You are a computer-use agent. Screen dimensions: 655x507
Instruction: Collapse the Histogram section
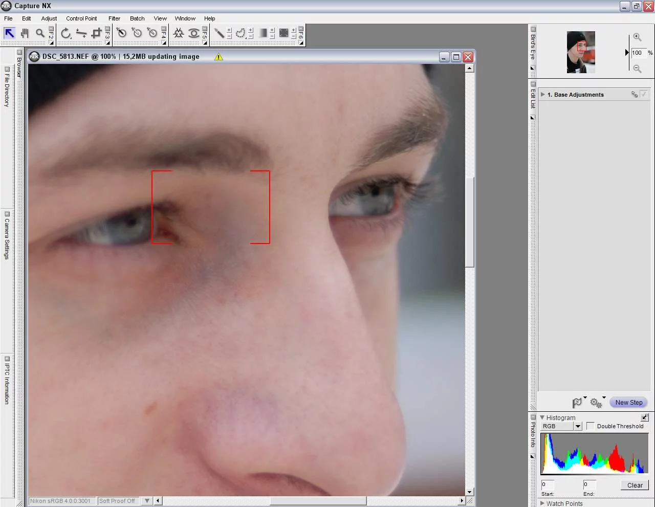click(542, 417)
